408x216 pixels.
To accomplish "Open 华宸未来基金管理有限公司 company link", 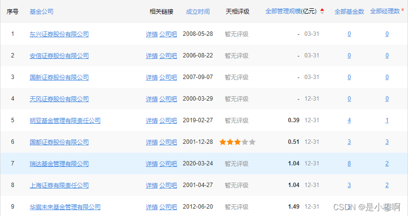I will click(x=65, y=207).
